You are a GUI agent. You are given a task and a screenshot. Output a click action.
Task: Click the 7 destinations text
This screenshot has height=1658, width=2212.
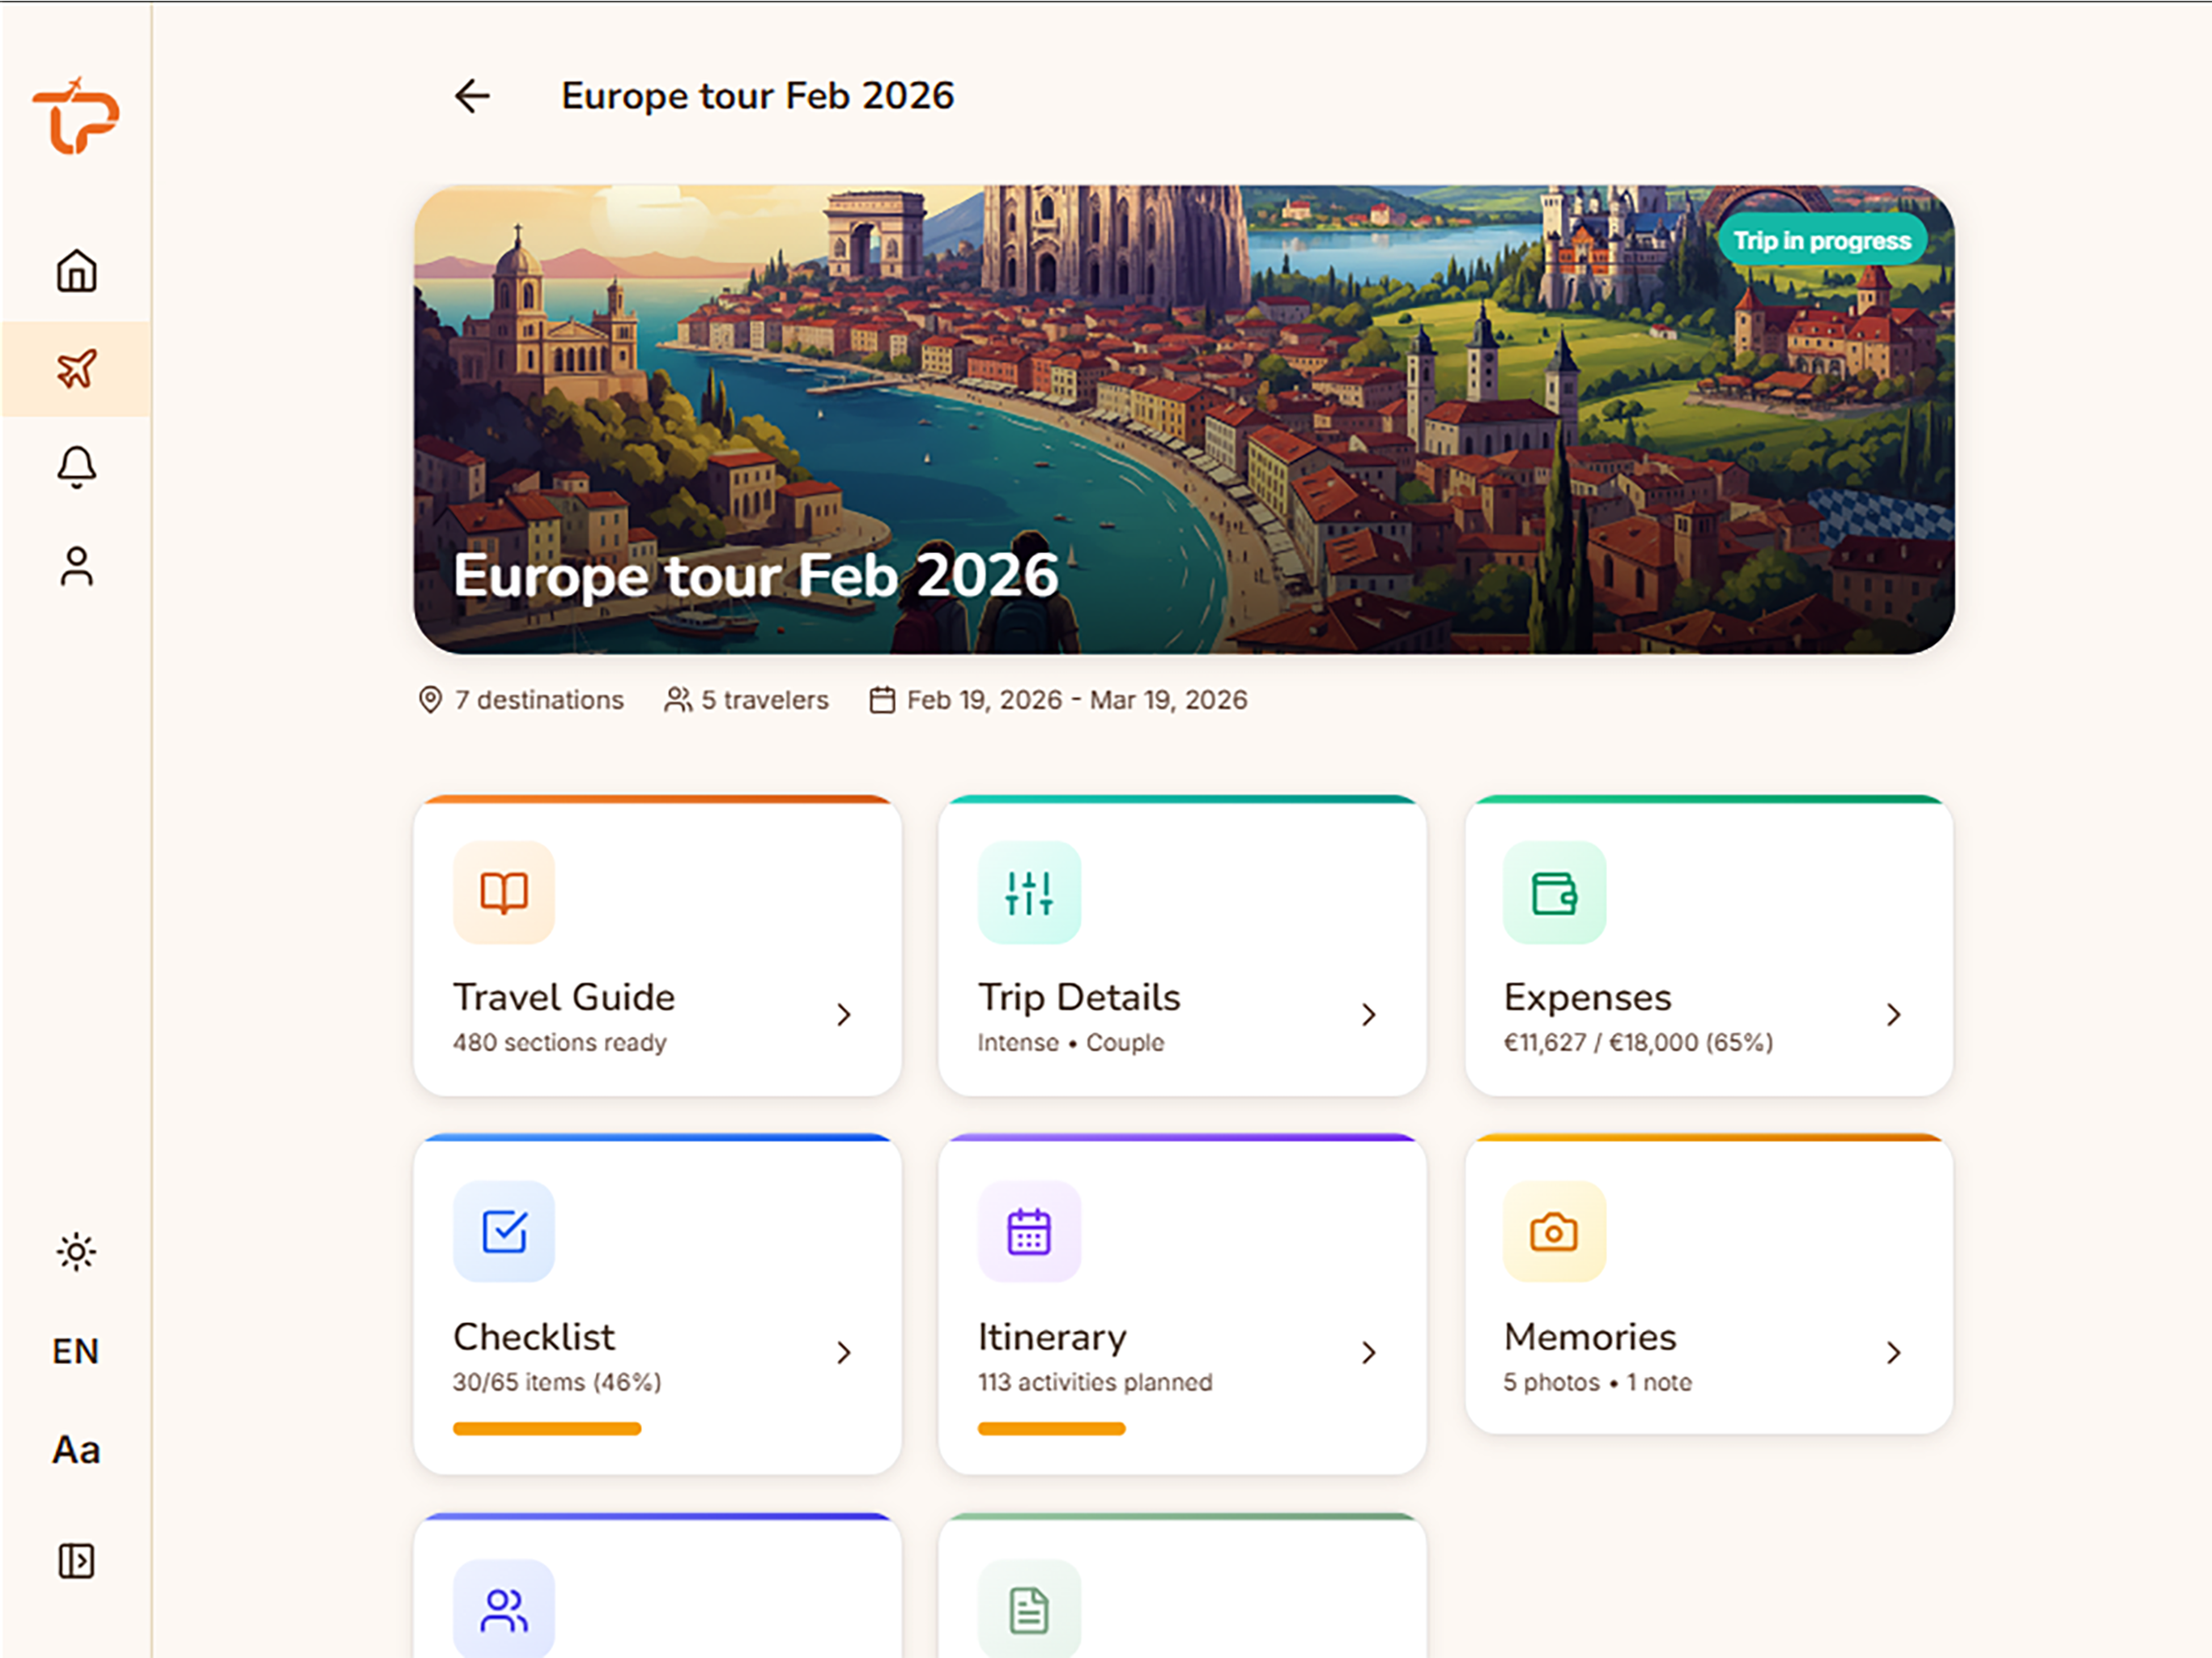[539, 700]
